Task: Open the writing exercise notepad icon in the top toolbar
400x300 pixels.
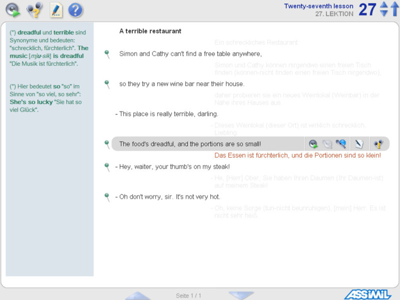Action: [x=56, y=9]
